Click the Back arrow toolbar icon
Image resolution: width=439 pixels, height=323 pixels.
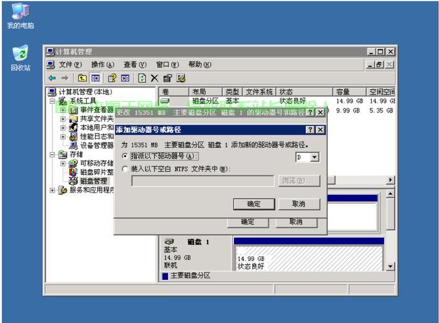pyautogui.click(x=52, y=78)
